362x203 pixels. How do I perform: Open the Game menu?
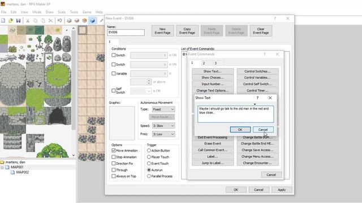87,12
